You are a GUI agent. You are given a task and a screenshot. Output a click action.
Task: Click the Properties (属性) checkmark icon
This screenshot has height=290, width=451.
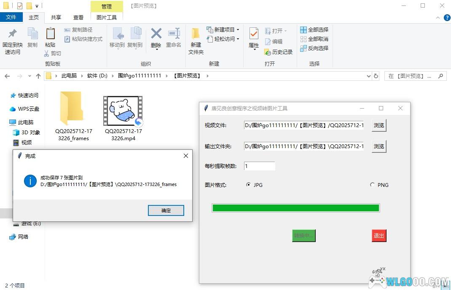click(254, 34)
